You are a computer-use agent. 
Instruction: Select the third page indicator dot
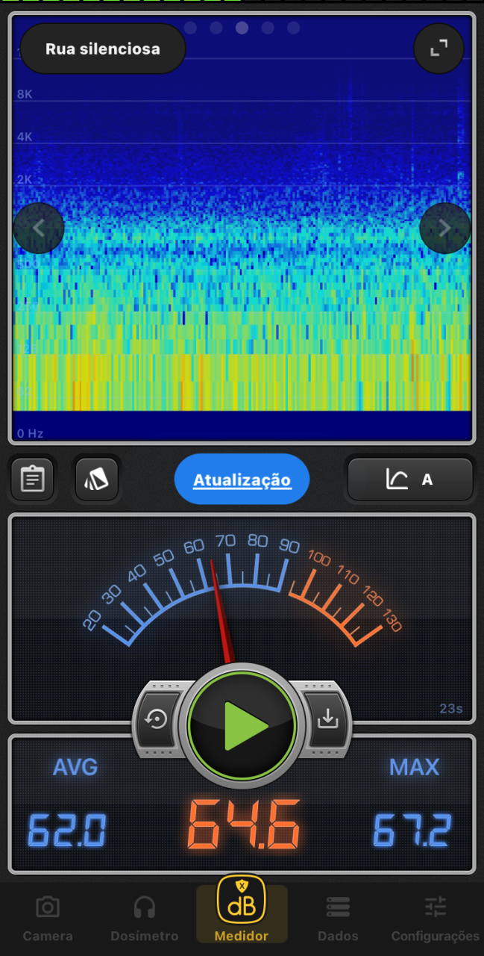click(x=242, y=28)
